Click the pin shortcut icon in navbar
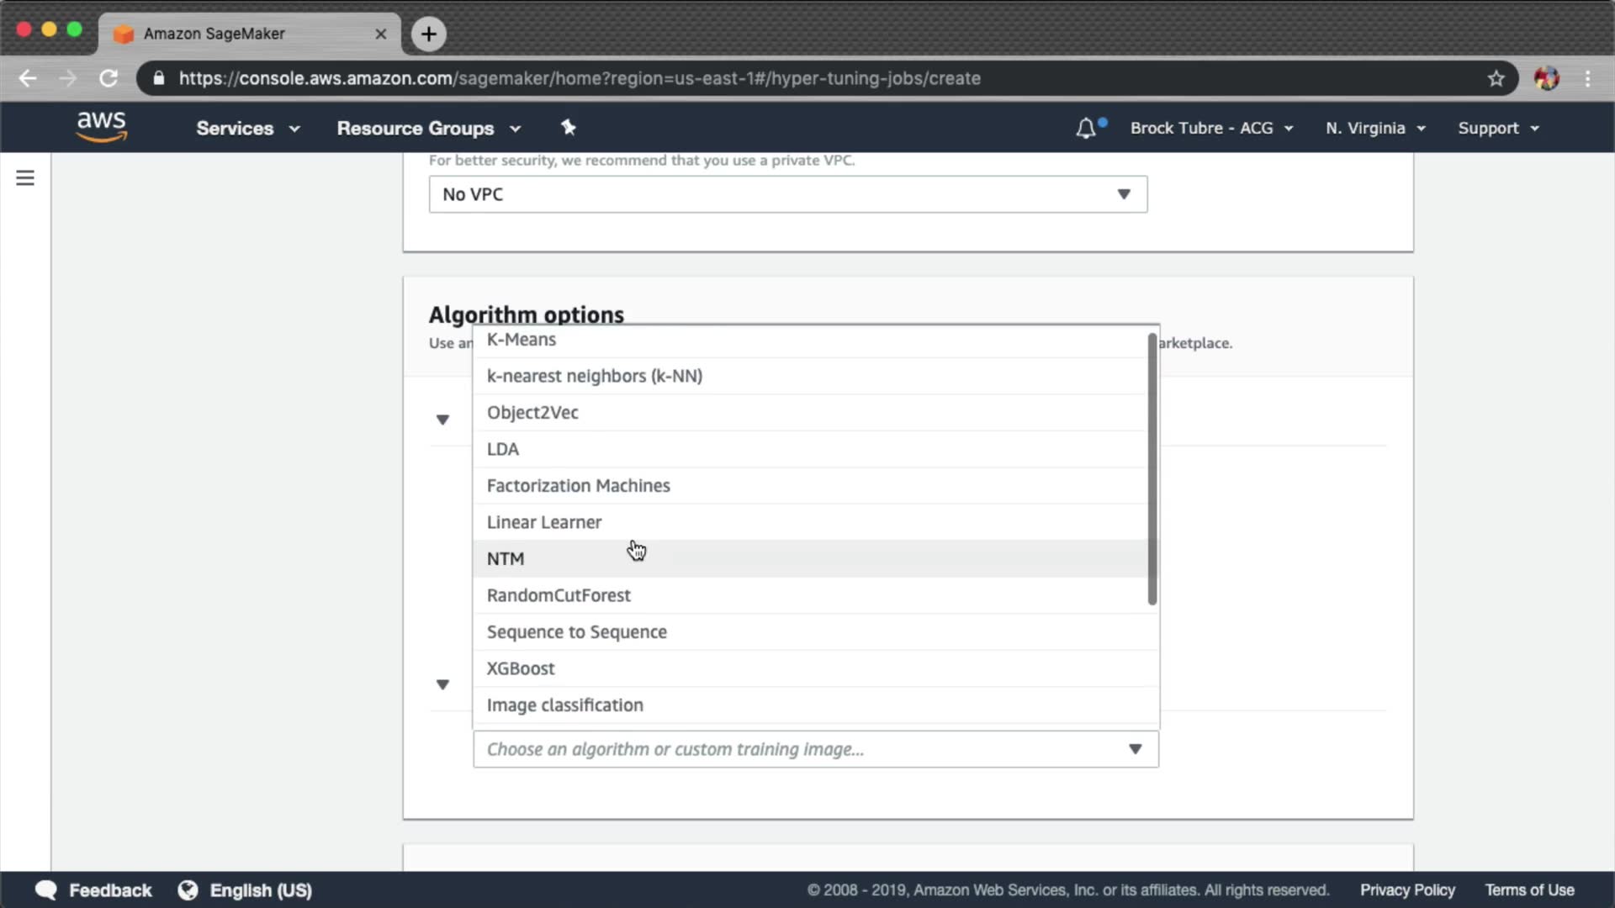Viewport: 1615px width, 908px height. click(569, 128)
